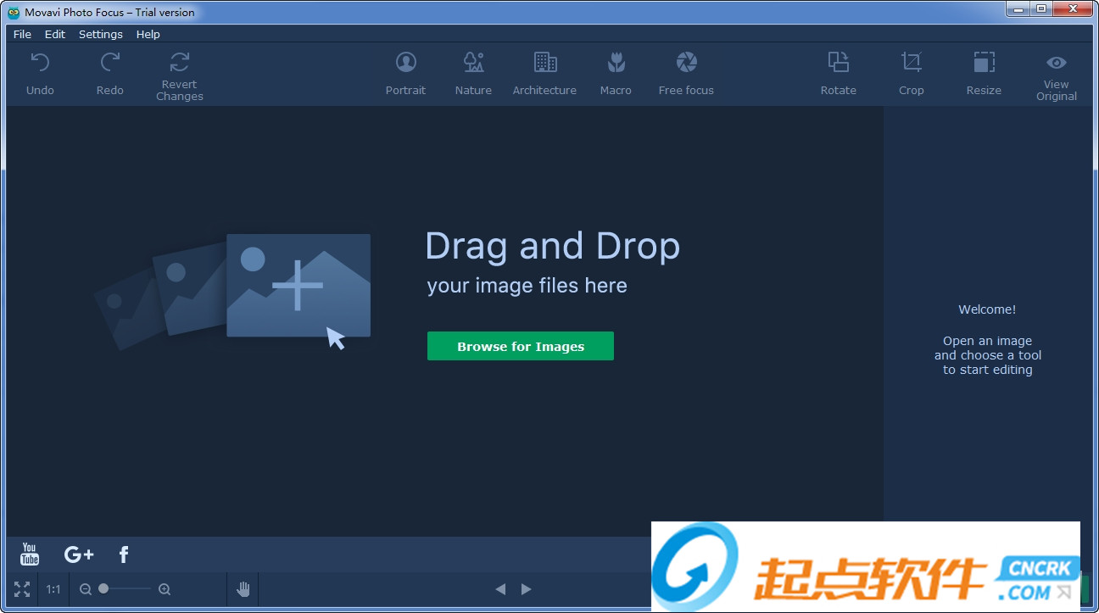Viewport: 1099px width, 613px height.
Task: Set zoom to 1:1 actual size
Action: tap(53, 588)
